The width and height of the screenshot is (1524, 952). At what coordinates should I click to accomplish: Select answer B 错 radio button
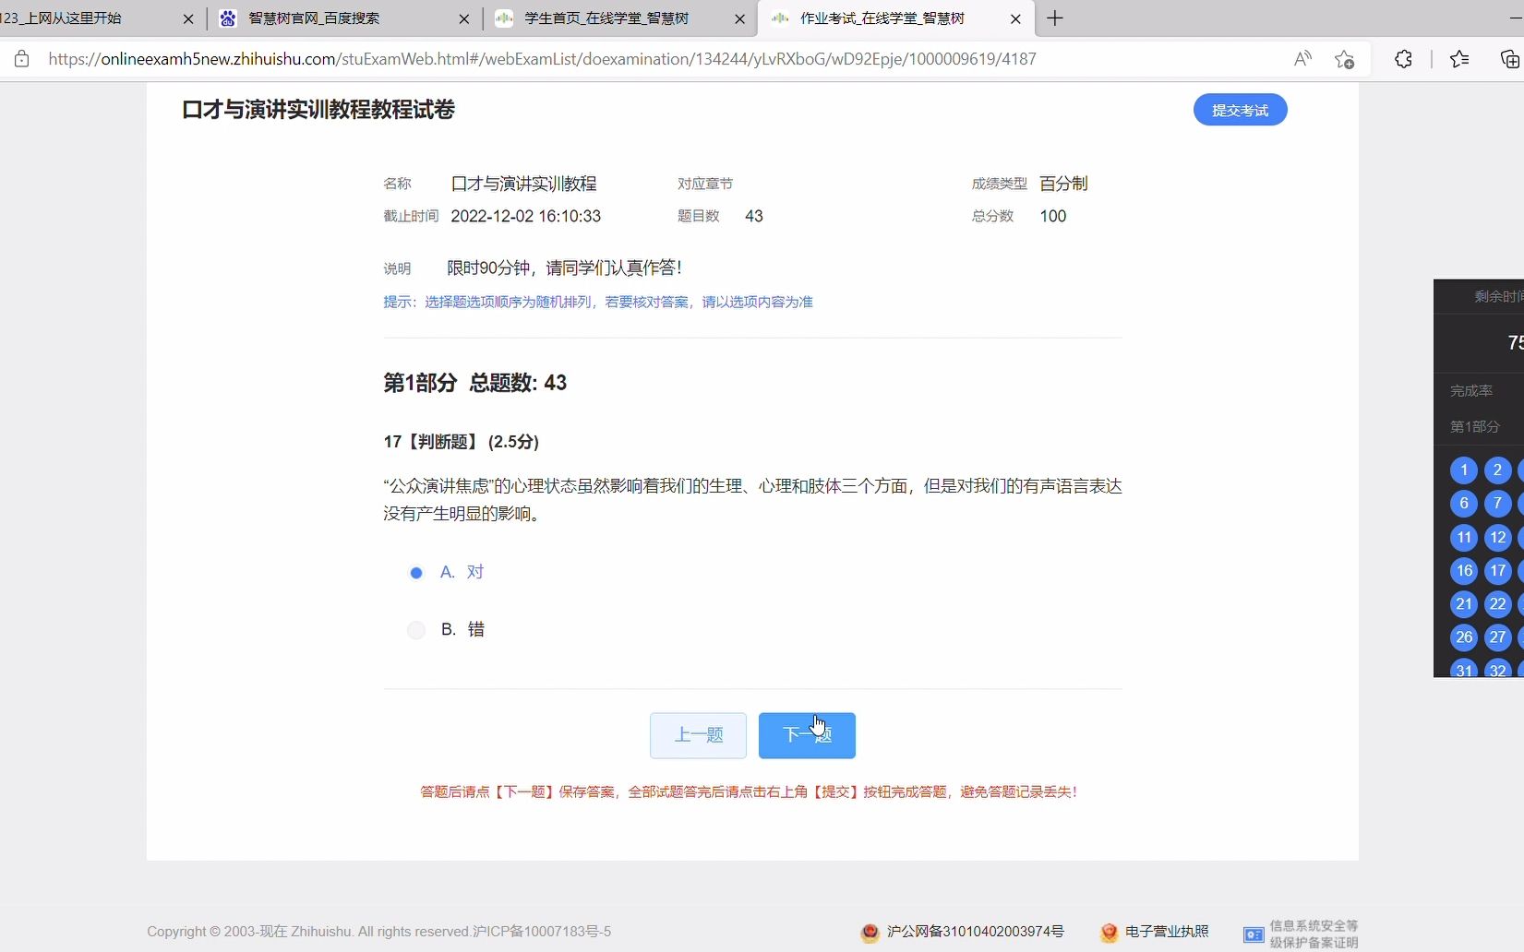416,630
